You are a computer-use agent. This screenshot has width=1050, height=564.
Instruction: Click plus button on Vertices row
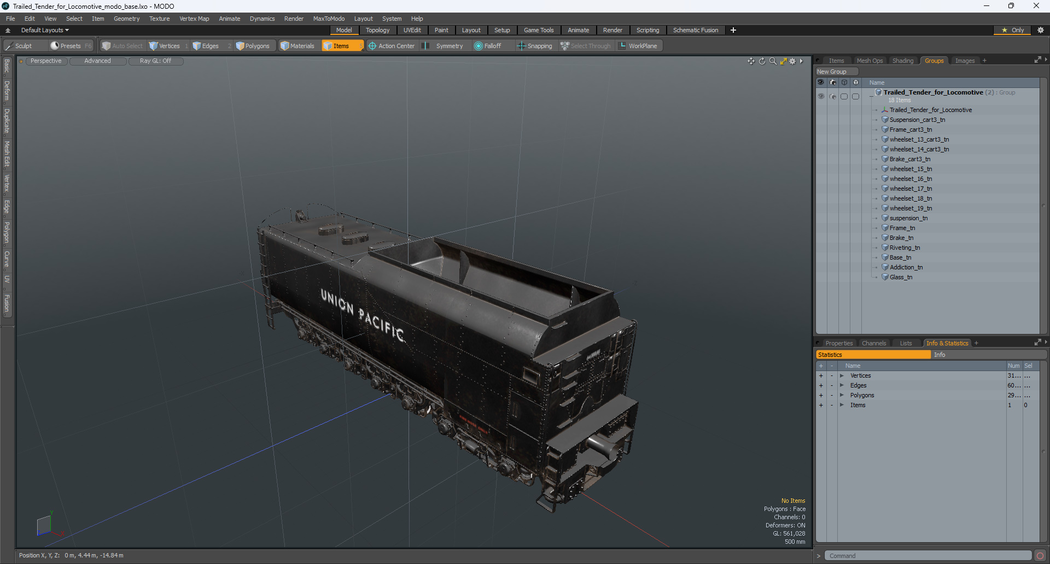click(821, 375)
